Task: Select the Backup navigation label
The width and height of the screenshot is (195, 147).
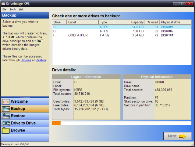Action: [x=18, y=108]
